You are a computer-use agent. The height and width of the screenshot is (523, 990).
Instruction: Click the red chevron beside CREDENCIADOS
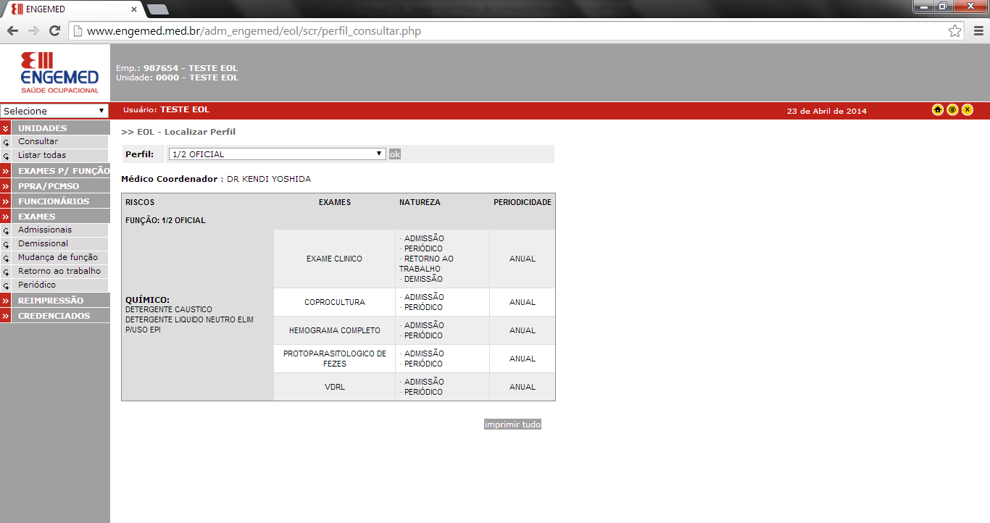[5, 316]
